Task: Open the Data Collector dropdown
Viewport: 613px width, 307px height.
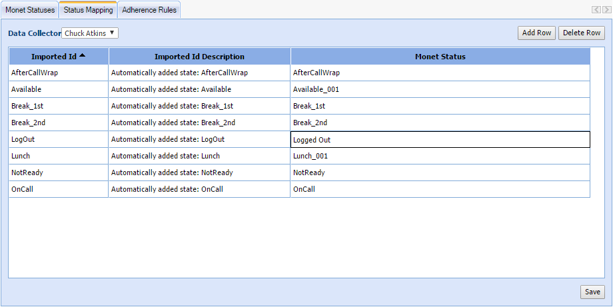Action: click(90, 33)
